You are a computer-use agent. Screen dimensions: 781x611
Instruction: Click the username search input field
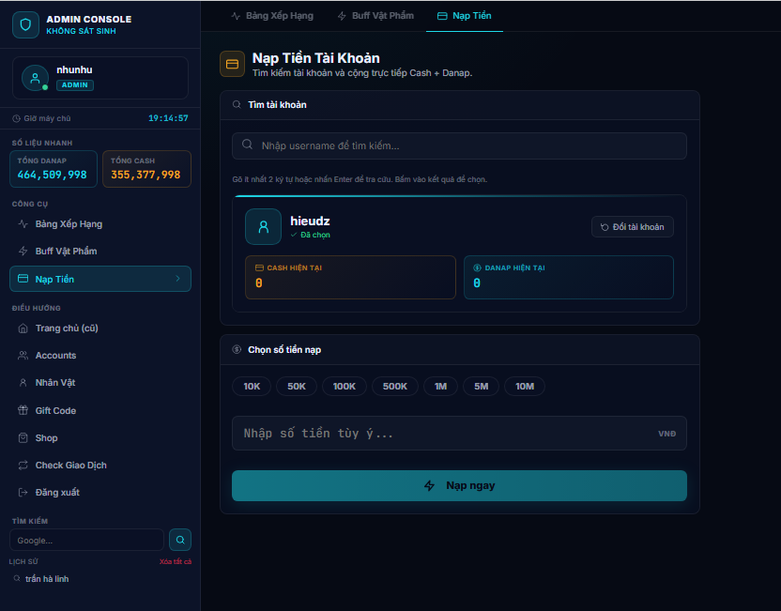click(x=459, y=145)
